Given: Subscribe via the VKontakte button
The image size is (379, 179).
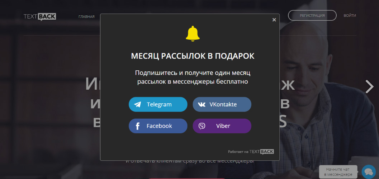Looking at the screenshot, I should [x=222, y=104].
